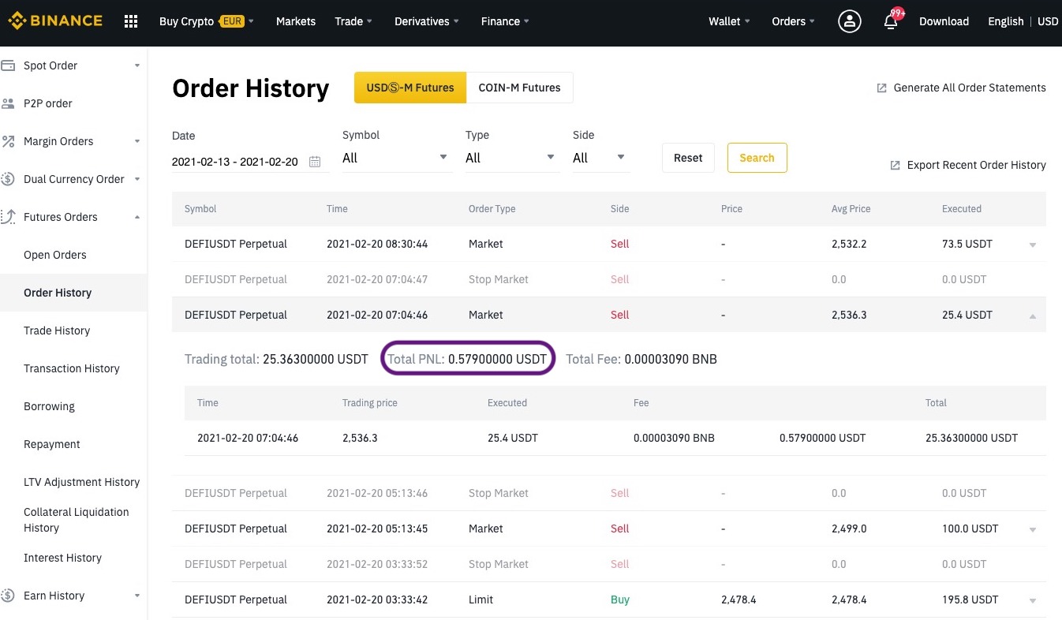Expand Dual Currency Order sidebar section

click(x=137, y=179)
